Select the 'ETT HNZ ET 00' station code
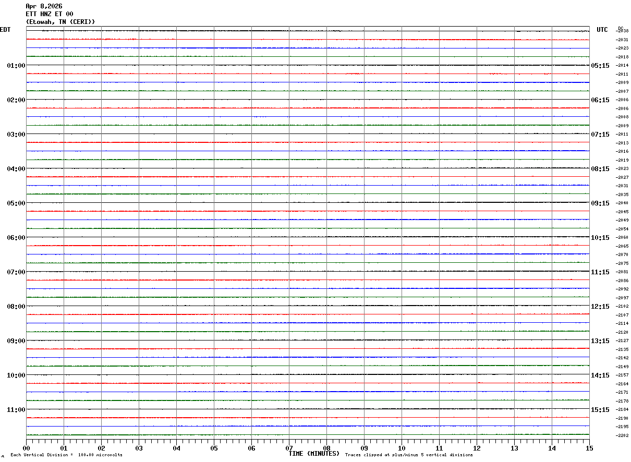Image resolution: width=631 pixels, height=462 pixels. click(50, 14)
